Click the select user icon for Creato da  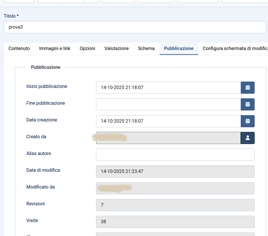pos(247,138)
